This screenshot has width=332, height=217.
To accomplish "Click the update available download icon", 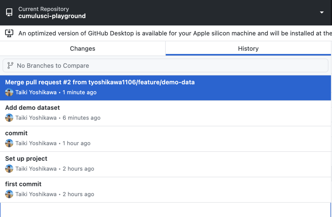I will pos(9,33).
